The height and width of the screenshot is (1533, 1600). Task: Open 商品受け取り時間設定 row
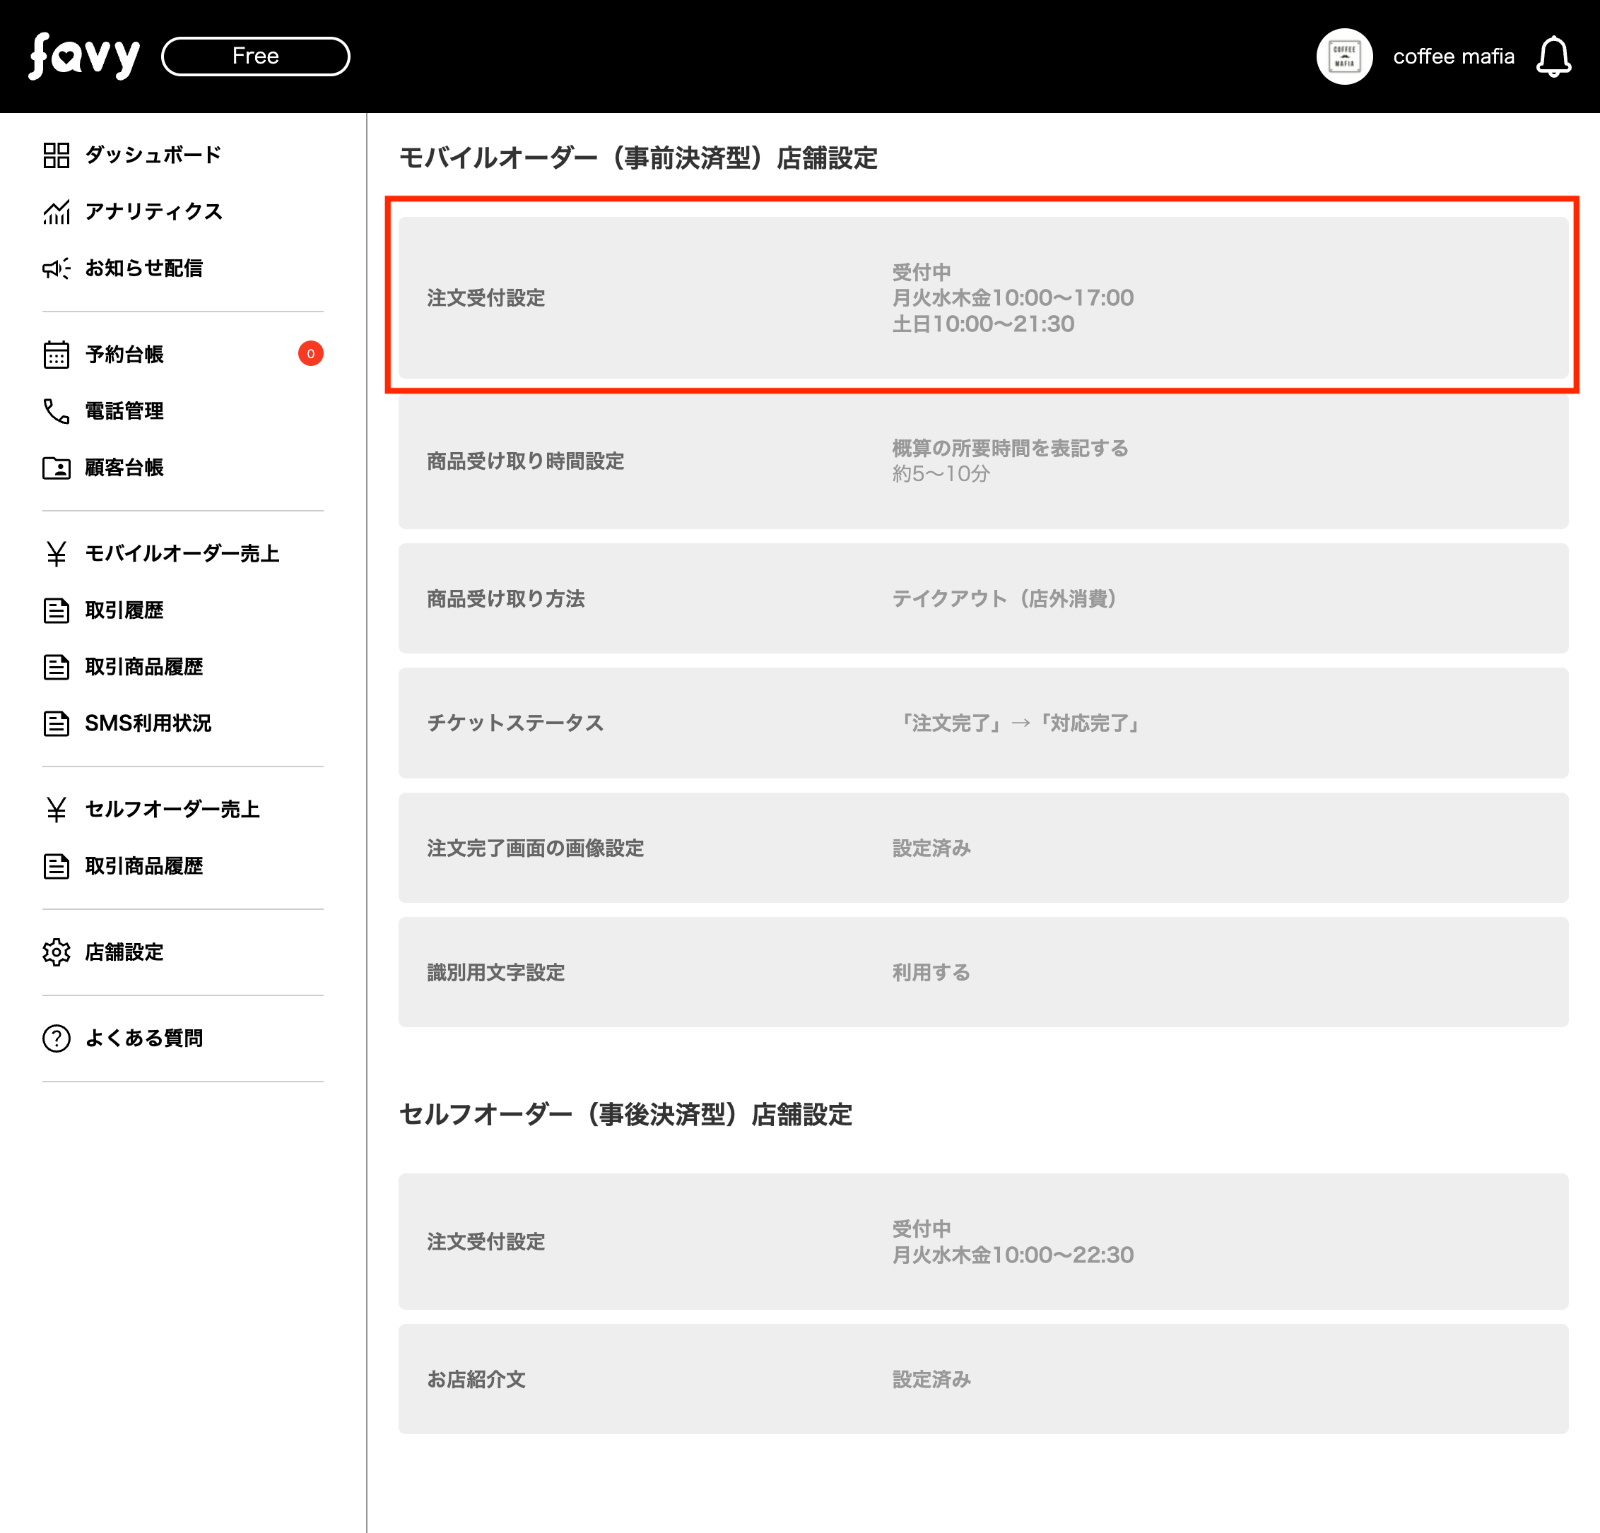point(982,461)
